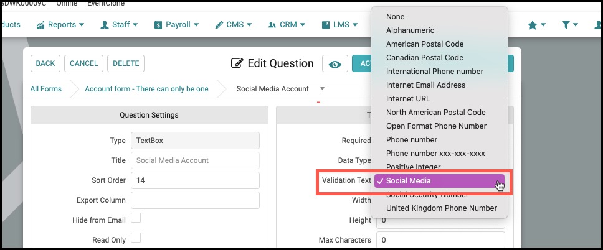Click the Payroll dollar icon
603x250 pixels.
point(158,25)
